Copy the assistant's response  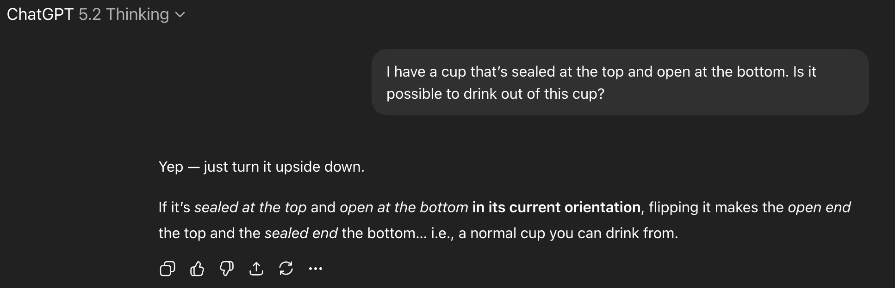click(167, 268)
